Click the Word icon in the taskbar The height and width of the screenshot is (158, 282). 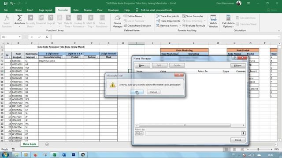point(64,155)
